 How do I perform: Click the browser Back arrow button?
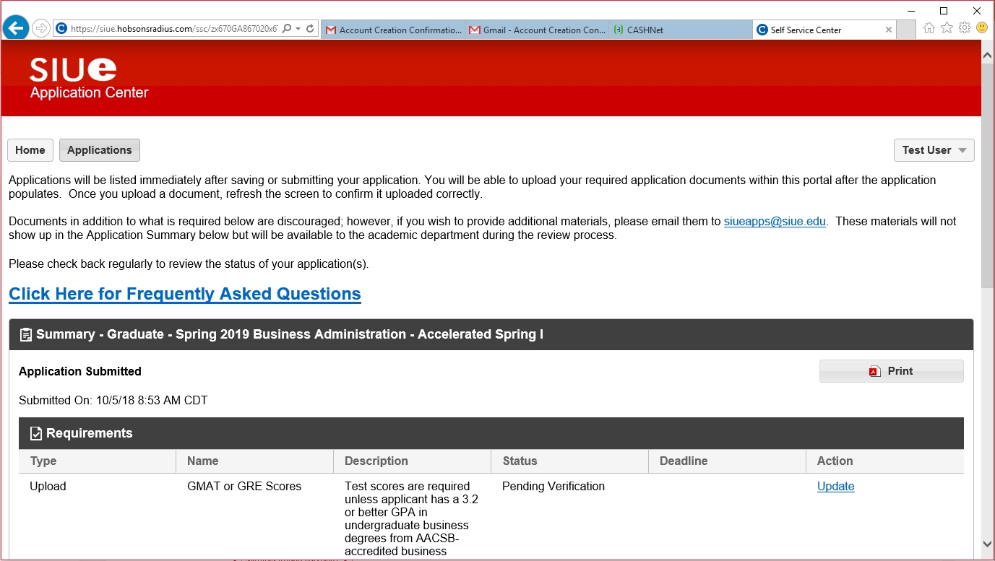point(16,28)
